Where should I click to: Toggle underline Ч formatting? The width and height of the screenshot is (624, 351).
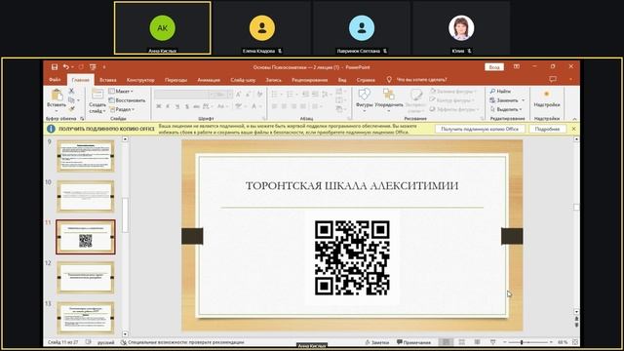[x=177, y=106]
